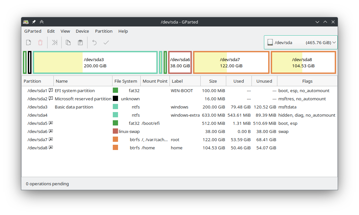
Task: Click the 'WIN-BOOT' label cell
Action: pos(182,91)
